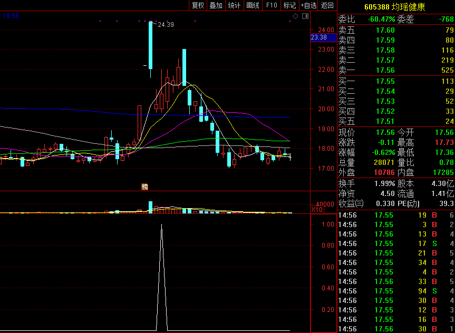Select the 买五 bid row at 17.51

(396, 121)
